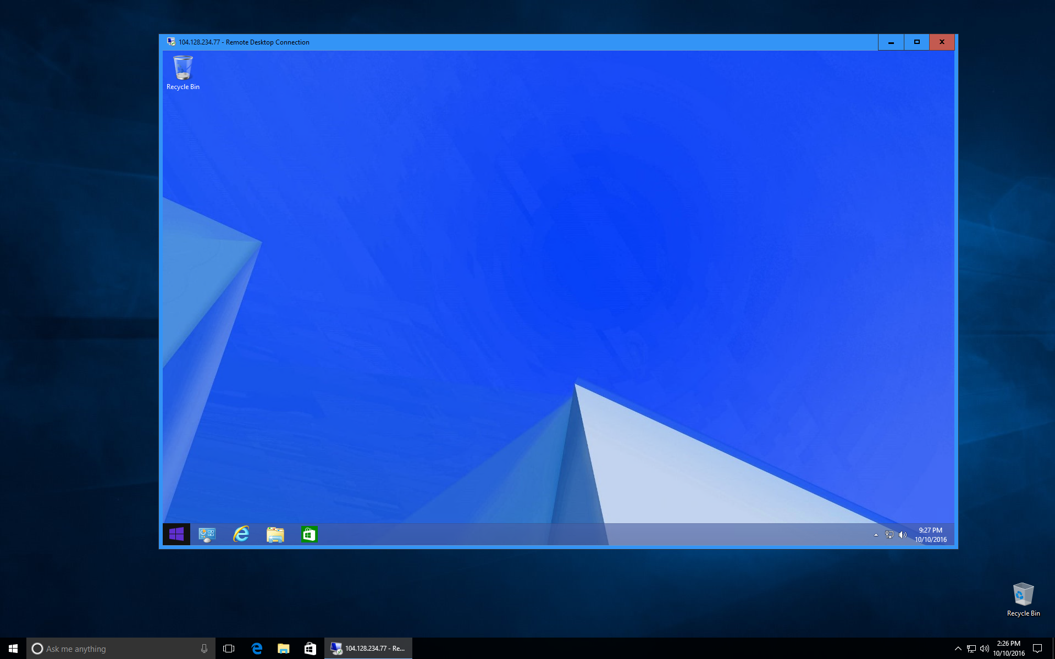Open the host Windows Store app
The height and width of the screenshot is (659, 1055).
(x=311, y=648)
